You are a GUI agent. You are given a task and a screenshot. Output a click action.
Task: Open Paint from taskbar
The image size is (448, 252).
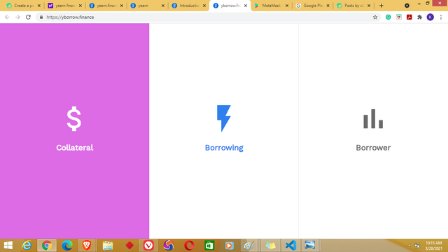pyautogui.click(x=249, y=245)
